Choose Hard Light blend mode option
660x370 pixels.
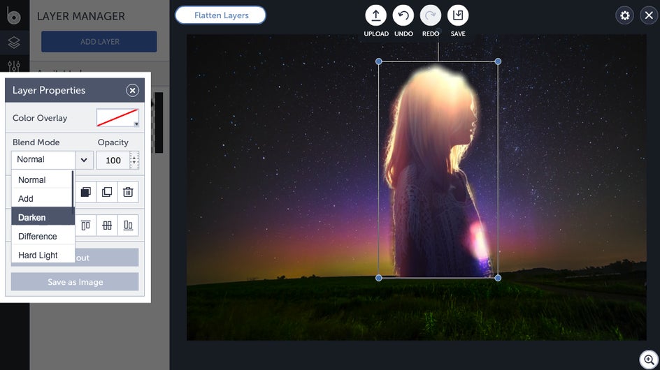(43, 255)
